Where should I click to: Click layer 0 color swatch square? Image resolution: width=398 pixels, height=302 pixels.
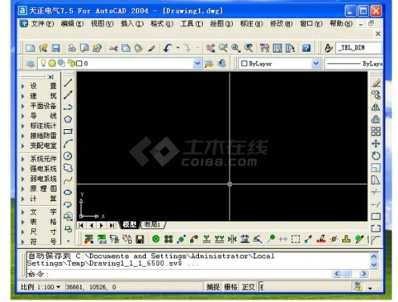click(x=79, y=63)
